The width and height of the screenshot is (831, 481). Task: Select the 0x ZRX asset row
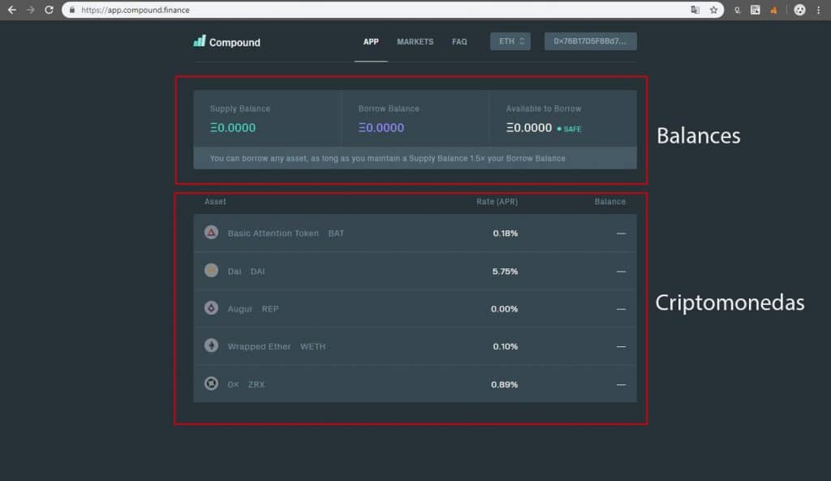[415, 384]
